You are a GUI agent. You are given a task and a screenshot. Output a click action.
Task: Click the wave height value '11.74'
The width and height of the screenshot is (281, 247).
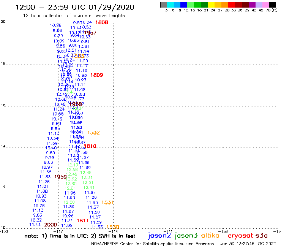pos(67,221)
